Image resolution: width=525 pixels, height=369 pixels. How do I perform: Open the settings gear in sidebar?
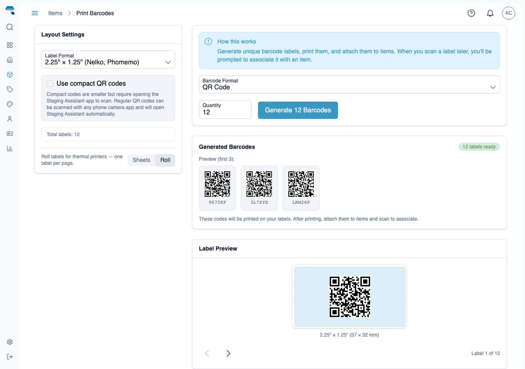pos(10,342)
